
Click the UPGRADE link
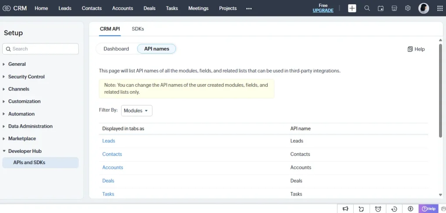coord(323,10)
